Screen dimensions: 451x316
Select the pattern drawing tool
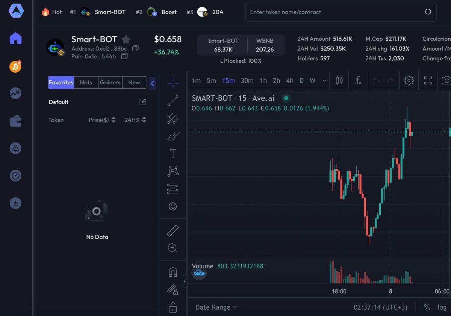tap(173, 171)
